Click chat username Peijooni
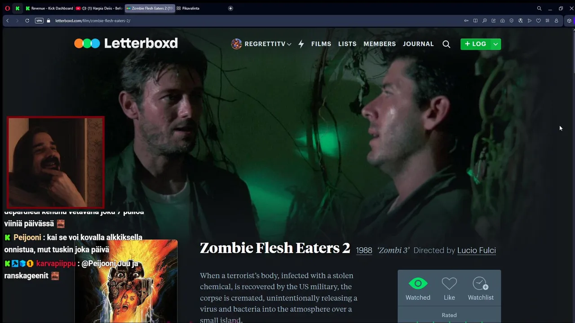This screenshot has height=323, width=575. [27, 237]
